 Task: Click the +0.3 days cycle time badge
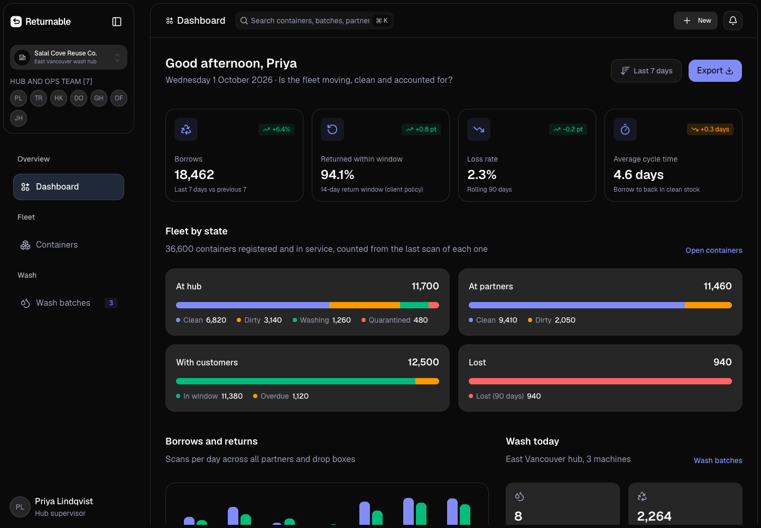710,129
